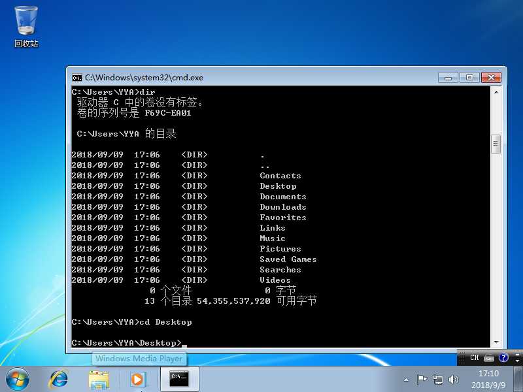Screen dimensions: 523x392
Task: Open language bar help question mark
Action: (x=503, y=357)
